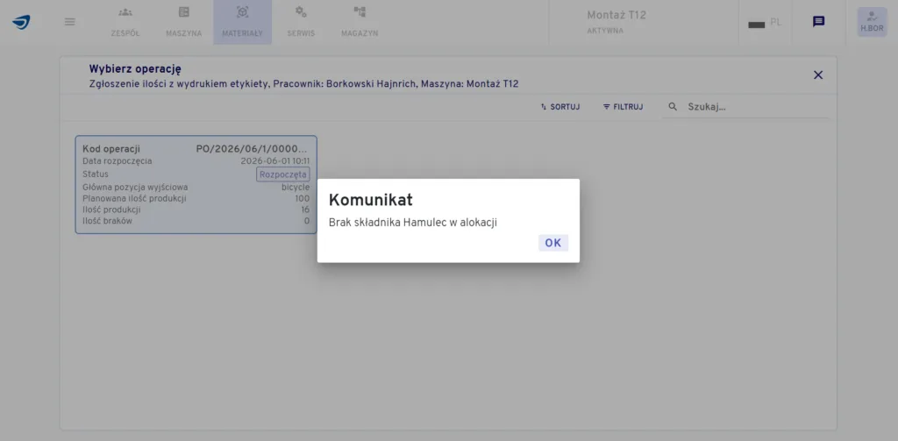Click the Sortuj button
Viewport: 898px width, 441px height.
point(560,107)
